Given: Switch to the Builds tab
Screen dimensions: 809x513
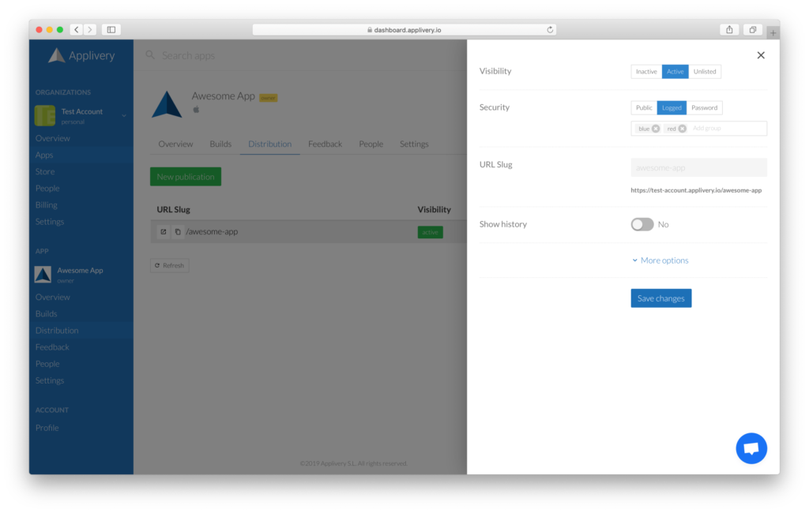Looking at the screenshot, I should pos(220,144).
